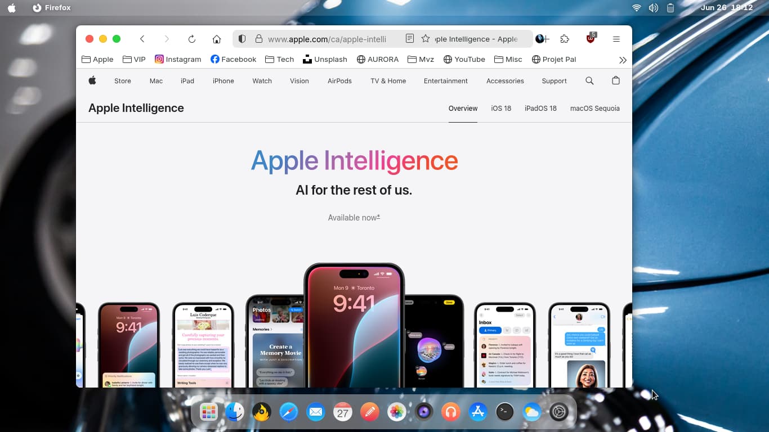The width and height of the screenshot is (769, 432).
Task: Open the red pencil editor dock app
Action: click(370, 412)
